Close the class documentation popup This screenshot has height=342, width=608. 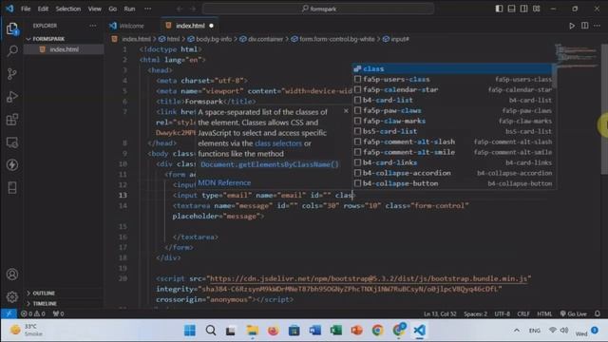click(346, 111)
